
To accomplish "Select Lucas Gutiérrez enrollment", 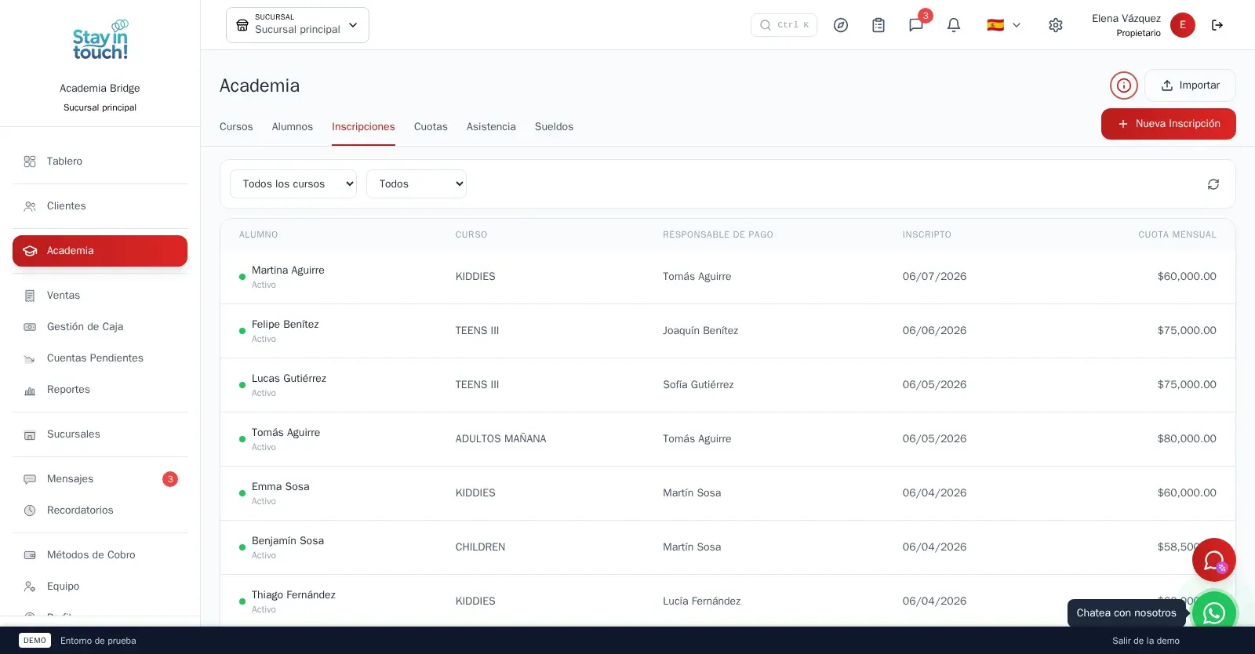I will click(728, 385).
